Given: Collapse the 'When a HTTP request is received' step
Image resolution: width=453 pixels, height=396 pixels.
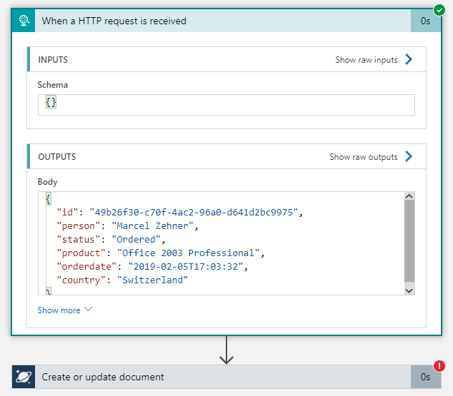Looking at the screenshot, I should [x=214, y=21].
